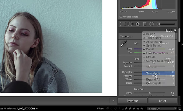The height and width of the screenshot is (111, 183).
Task: Click the portrait photo preview
Action: pyautogui.click(x=51, y=46)
